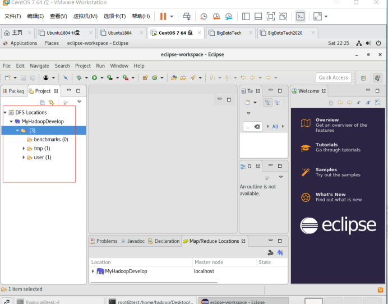The width and height of the screenshot is (388, 304).
Task: Switch to the Declaration tab
Action: pyautogui.click(x=164, y=241)
